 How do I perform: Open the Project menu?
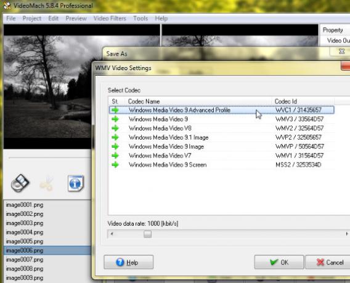click(32, 18)
